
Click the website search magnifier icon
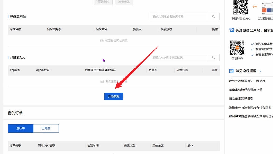tap(214, 17)
